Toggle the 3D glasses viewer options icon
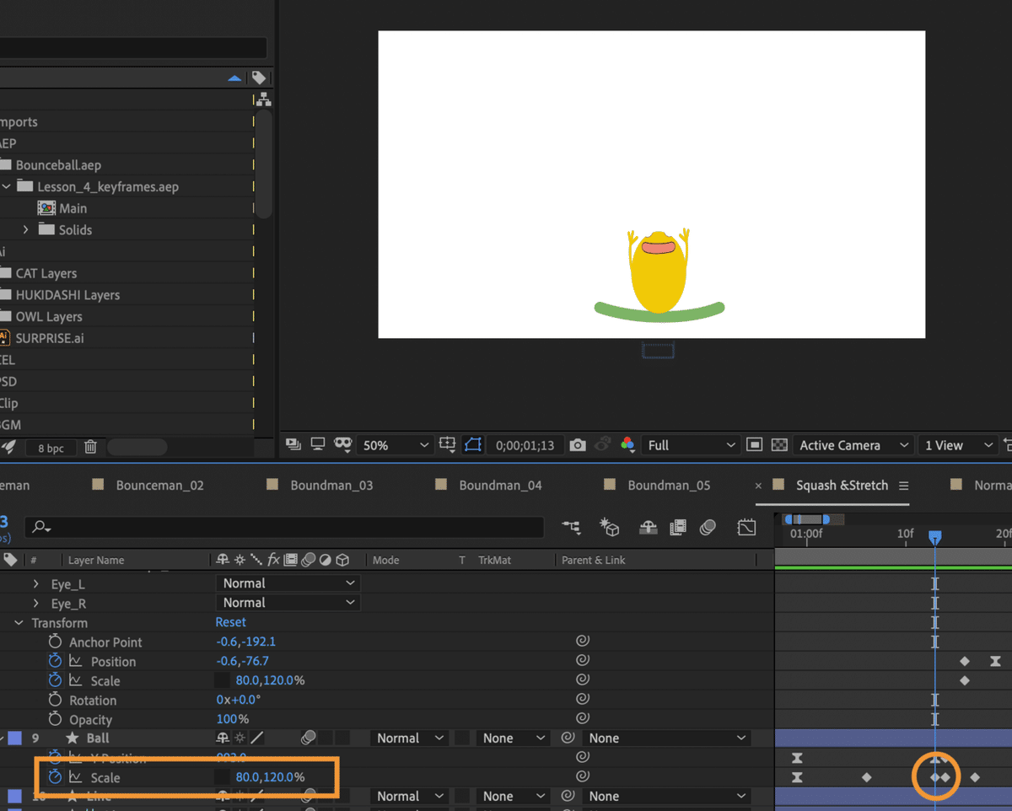Image resolution: width=1012 pixels, height=811 pixels. pos(342,444)
